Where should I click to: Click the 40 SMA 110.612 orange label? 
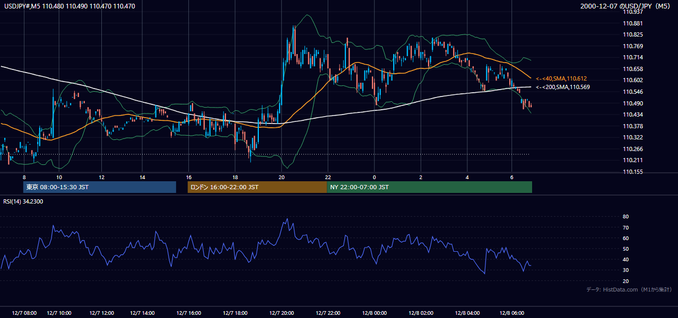[x=562, y=78]
